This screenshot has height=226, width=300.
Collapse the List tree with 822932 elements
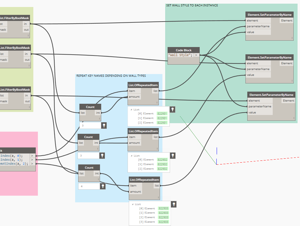[132, 156]
